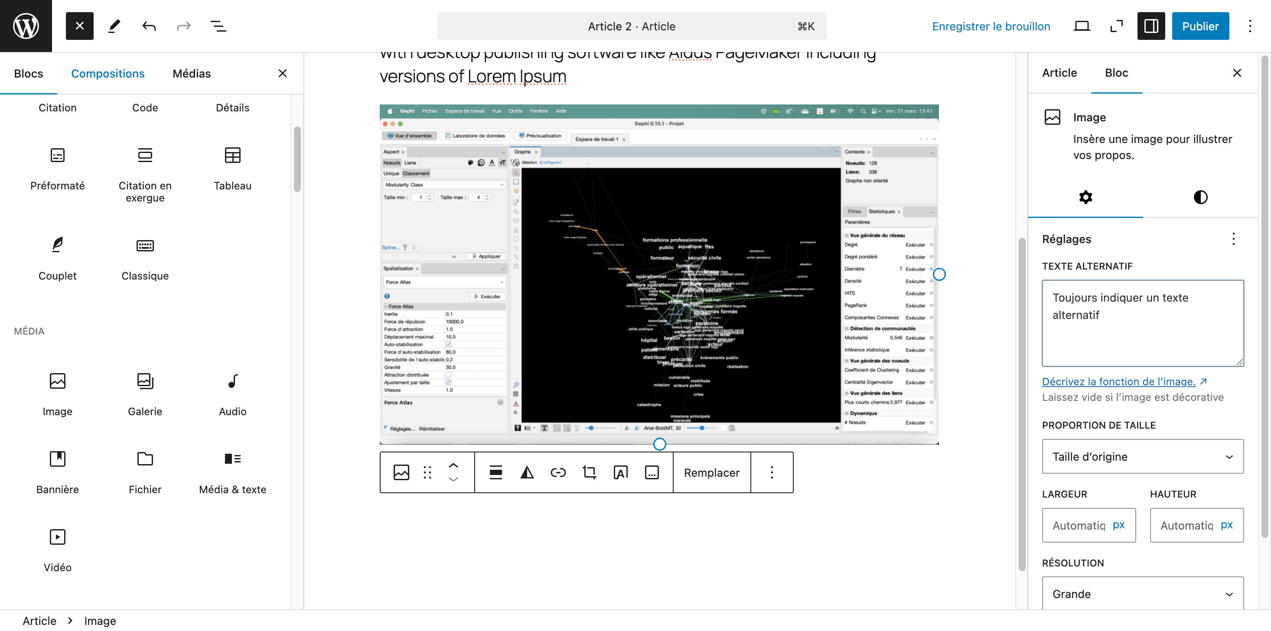Add text over image icon
The image size is (1271, 631).
pyautogui.click(x=621, y=472)
